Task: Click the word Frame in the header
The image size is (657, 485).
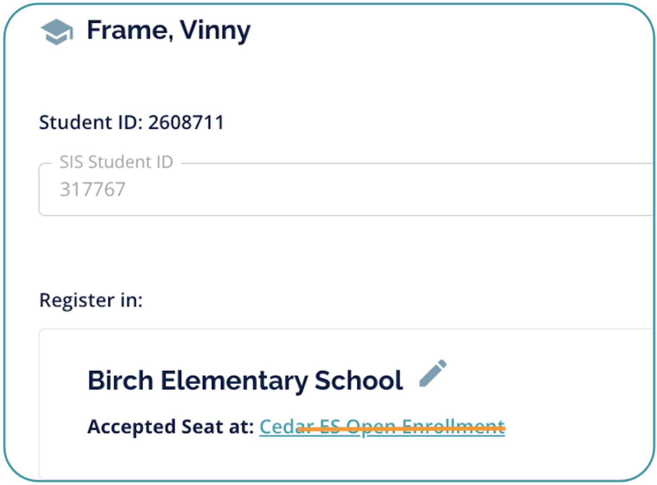Action: click(x=127, y=31)
